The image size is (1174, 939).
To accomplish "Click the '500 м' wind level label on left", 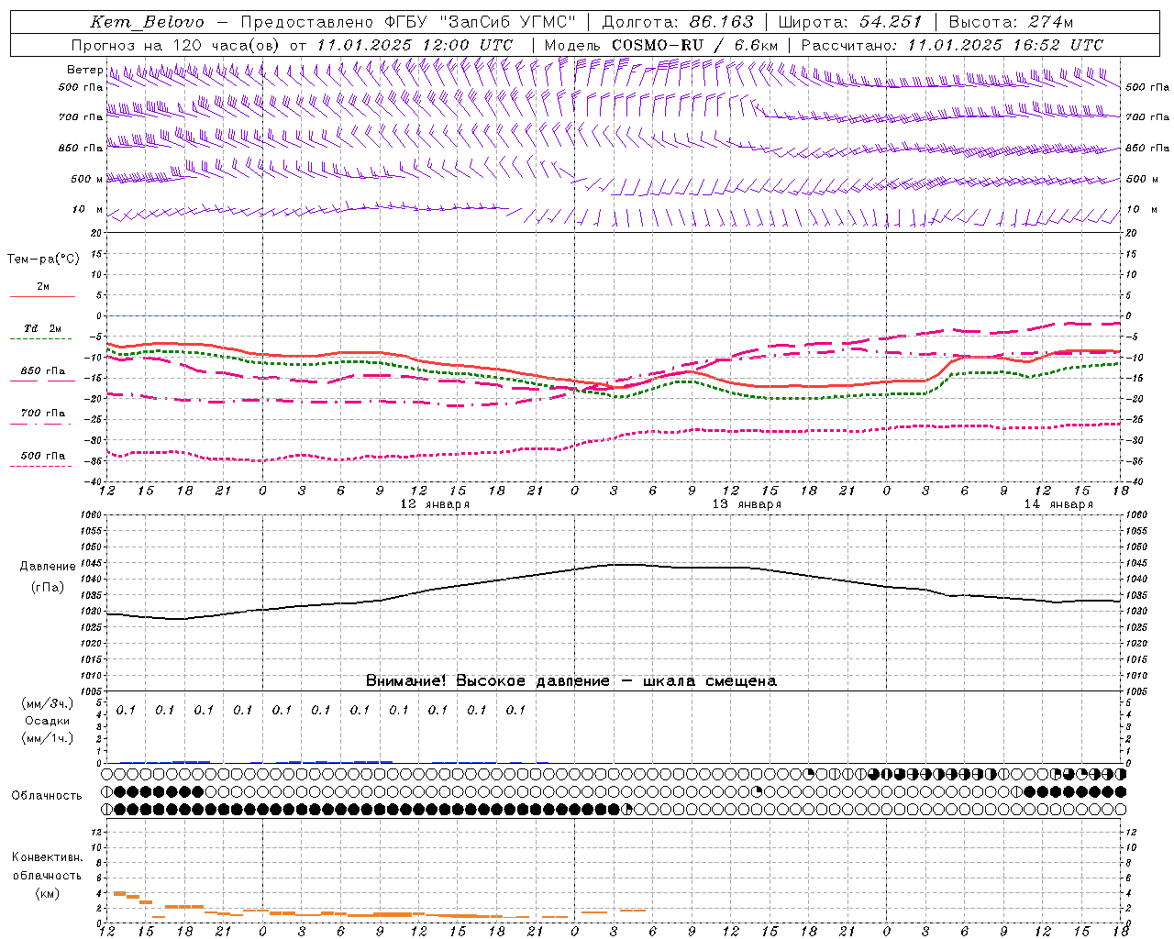I will [x=87, y=180].
